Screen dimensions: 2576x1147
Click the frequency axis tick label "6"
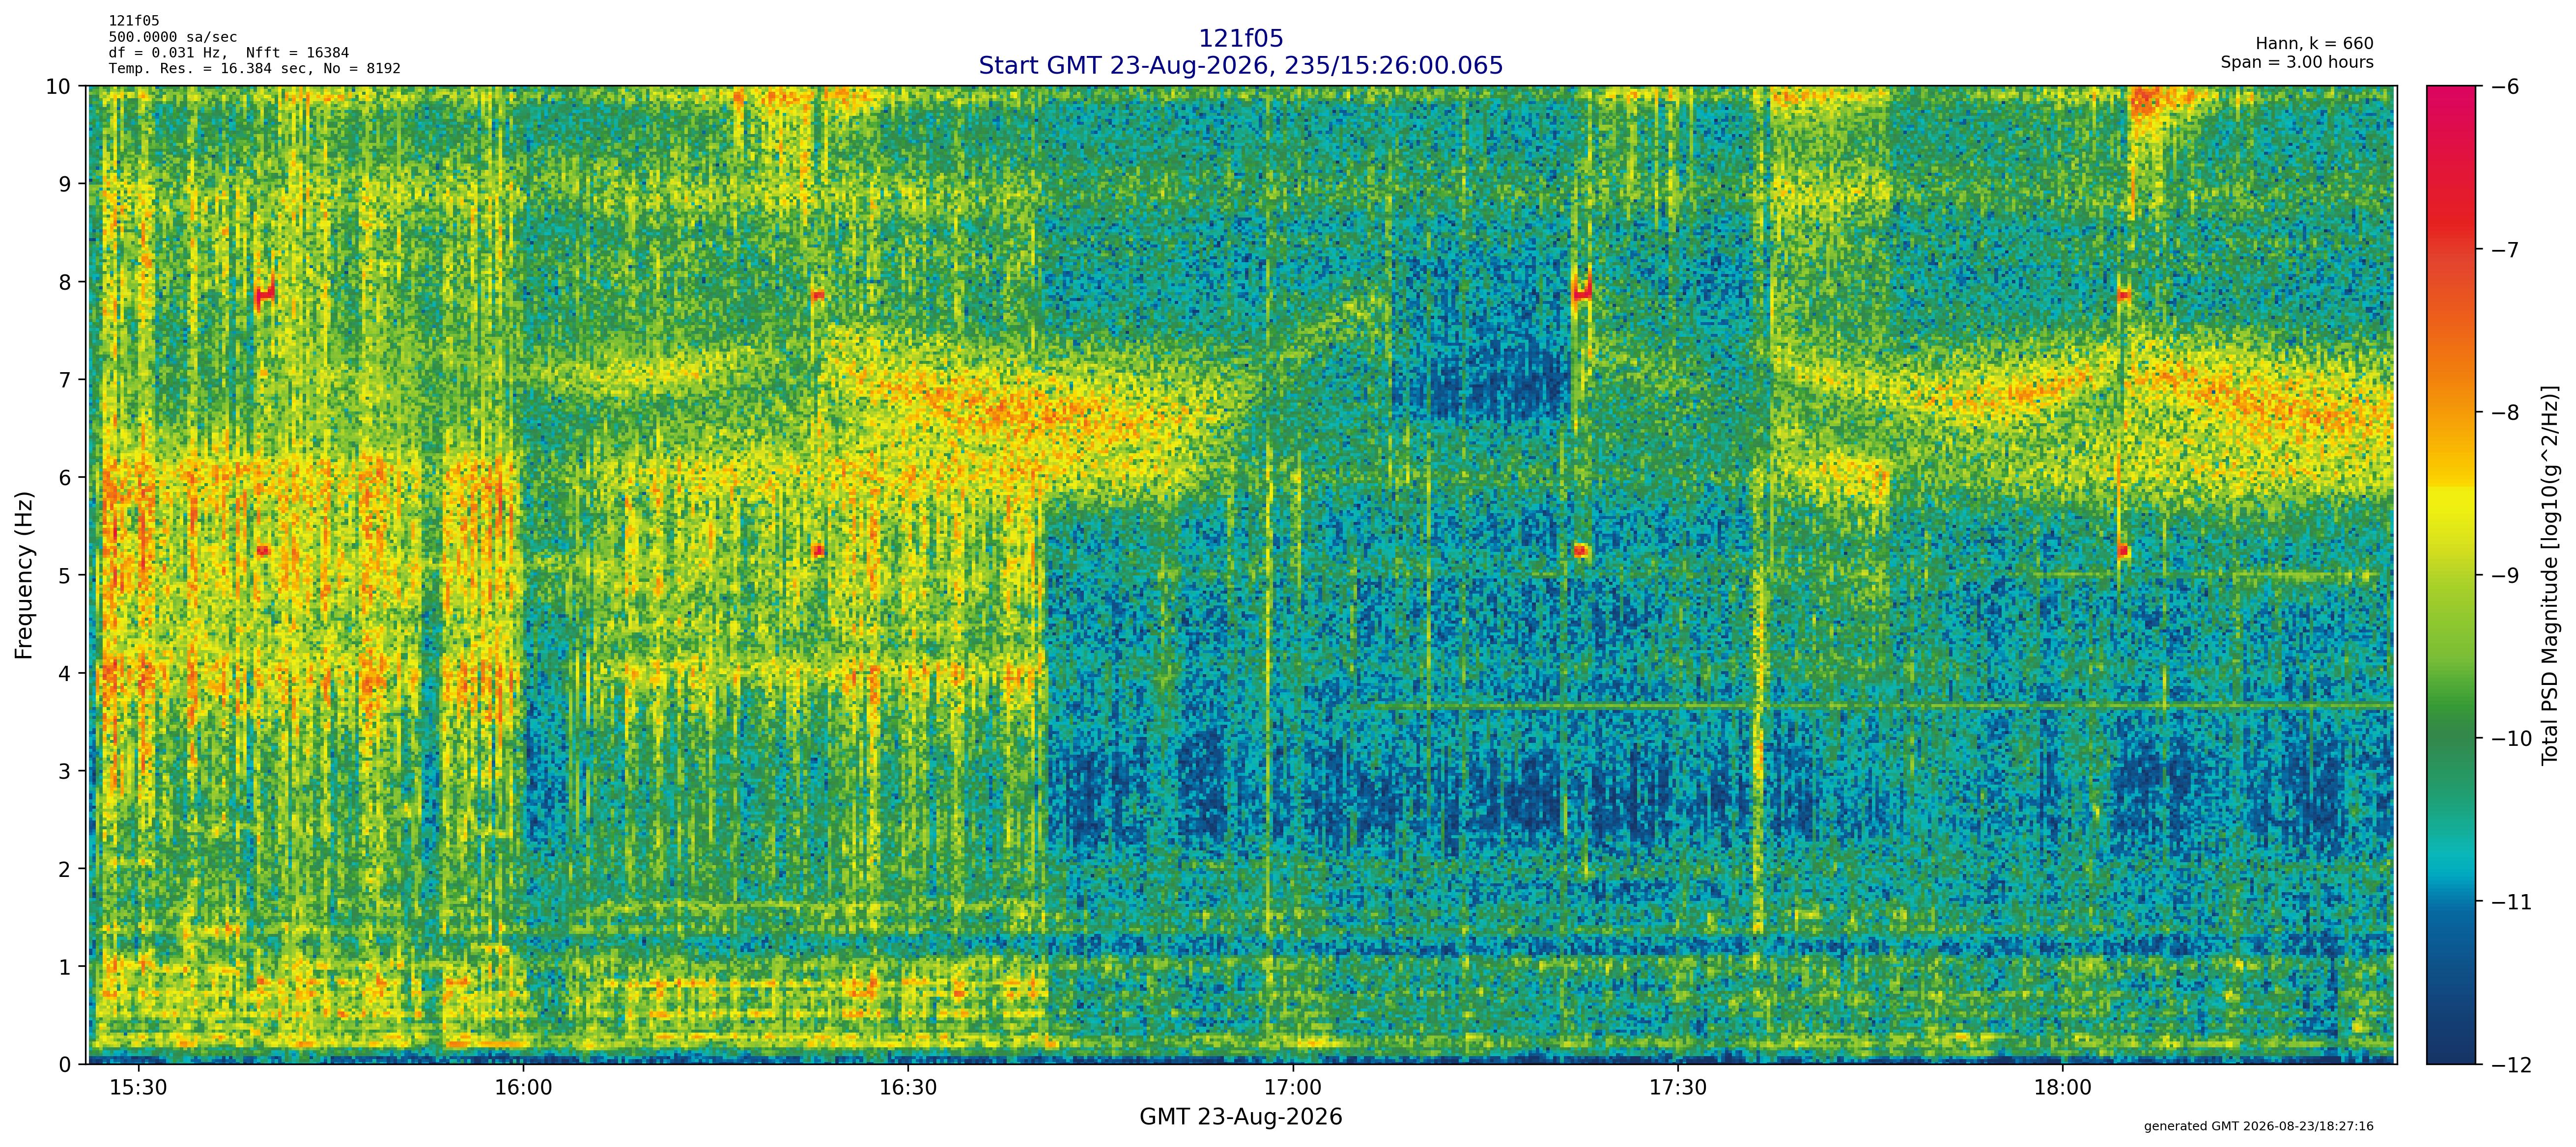coord(65,478)
